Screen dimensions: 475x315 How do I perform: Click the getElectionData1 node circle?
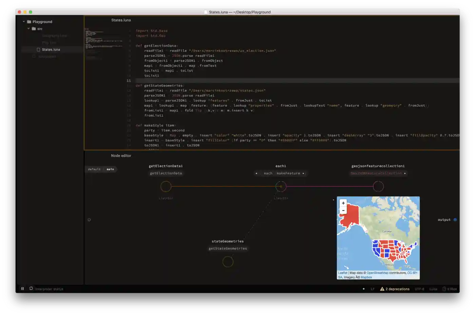pos(166,187)
